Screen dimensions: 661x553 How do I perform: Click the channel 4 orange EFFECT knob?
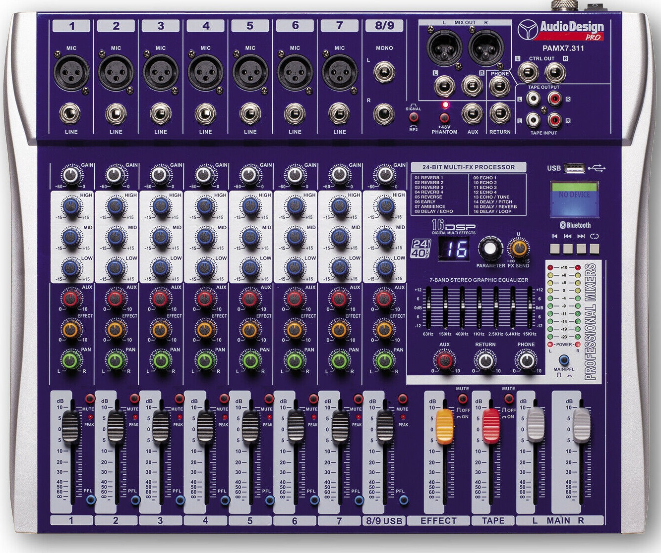(204, 329)
